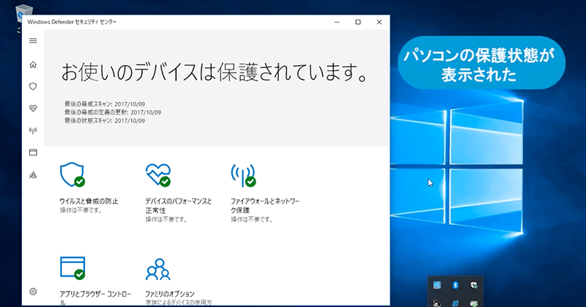Click the Recycle Bin desktop icon

point(23,14)
